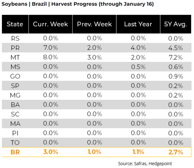Click the 1.1% Last Year total
This screenshot has height=168, width=194.
pos(138,152)
